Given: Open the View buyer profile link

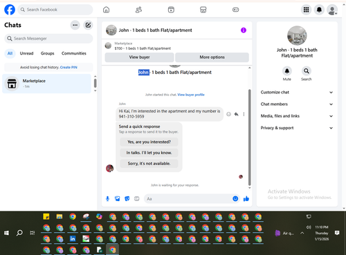Looking at the screenshot, I should click(x=191, y=95).
